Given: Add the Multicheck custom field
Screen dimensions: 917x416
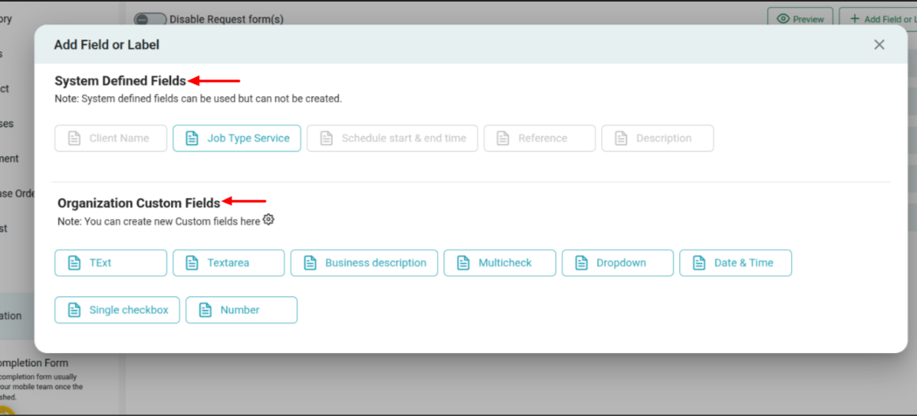Looking at the screenshot, I should pos(499,263).
